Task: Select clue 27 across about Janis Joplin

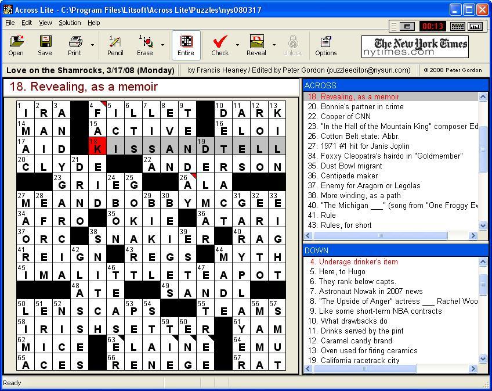Action: [364, 146]
